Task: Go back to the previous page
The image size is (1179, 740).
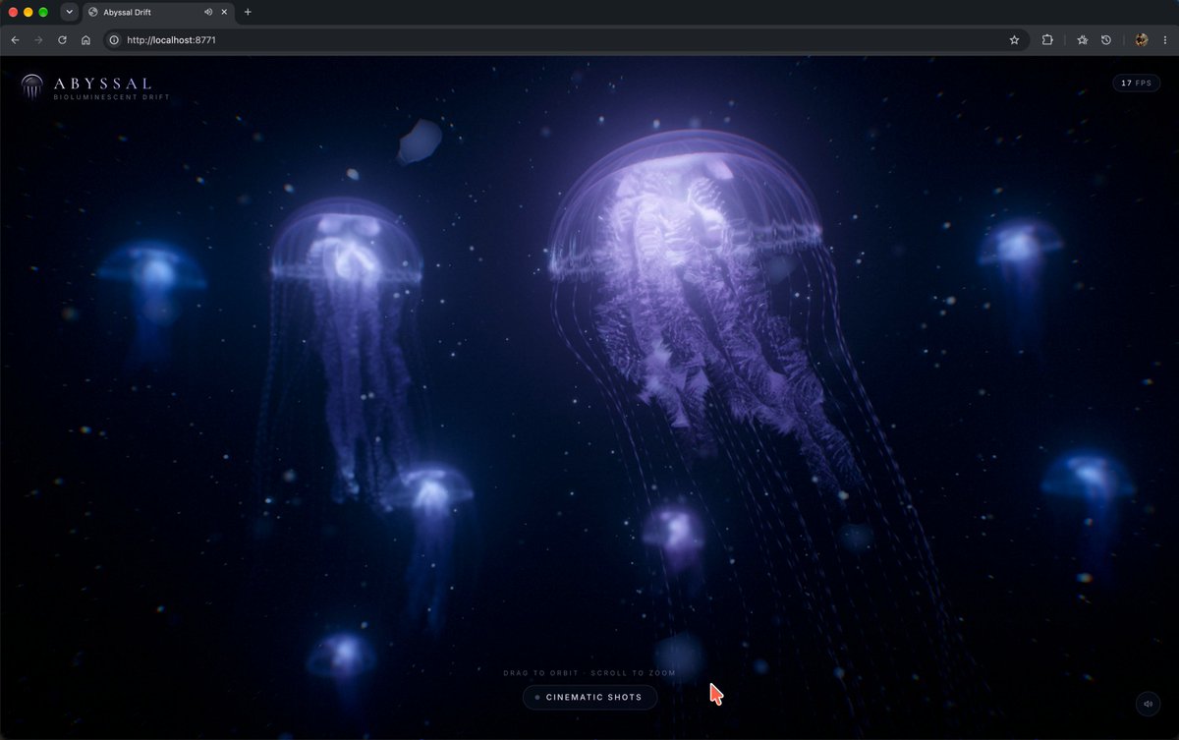Action: coord(15,40)
